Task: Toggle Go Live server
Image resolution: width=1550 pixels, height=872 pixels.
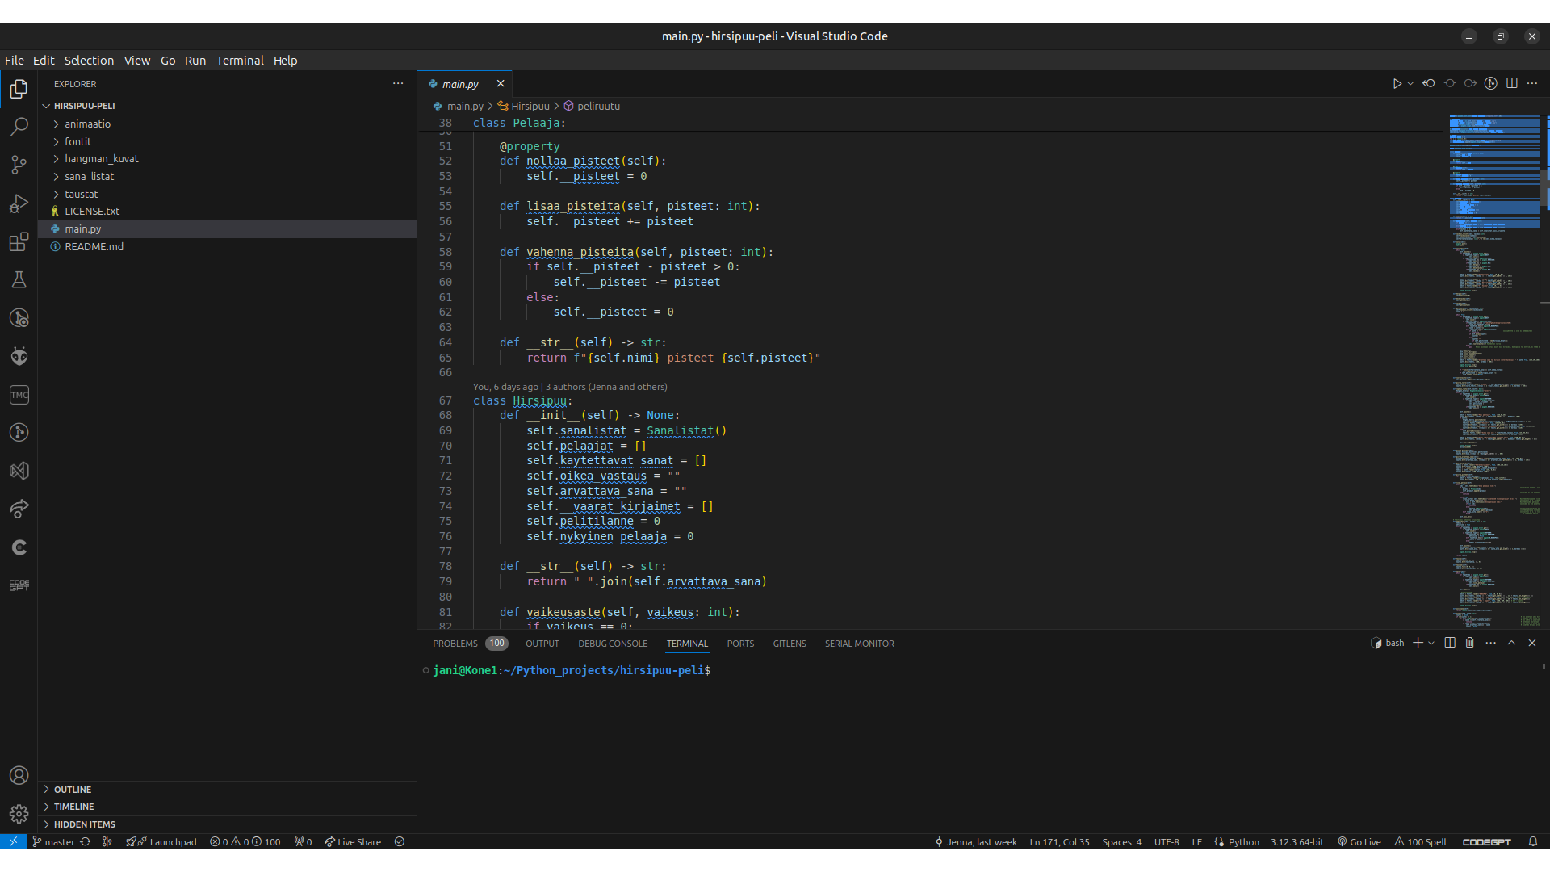Action: click(1359, 842)
